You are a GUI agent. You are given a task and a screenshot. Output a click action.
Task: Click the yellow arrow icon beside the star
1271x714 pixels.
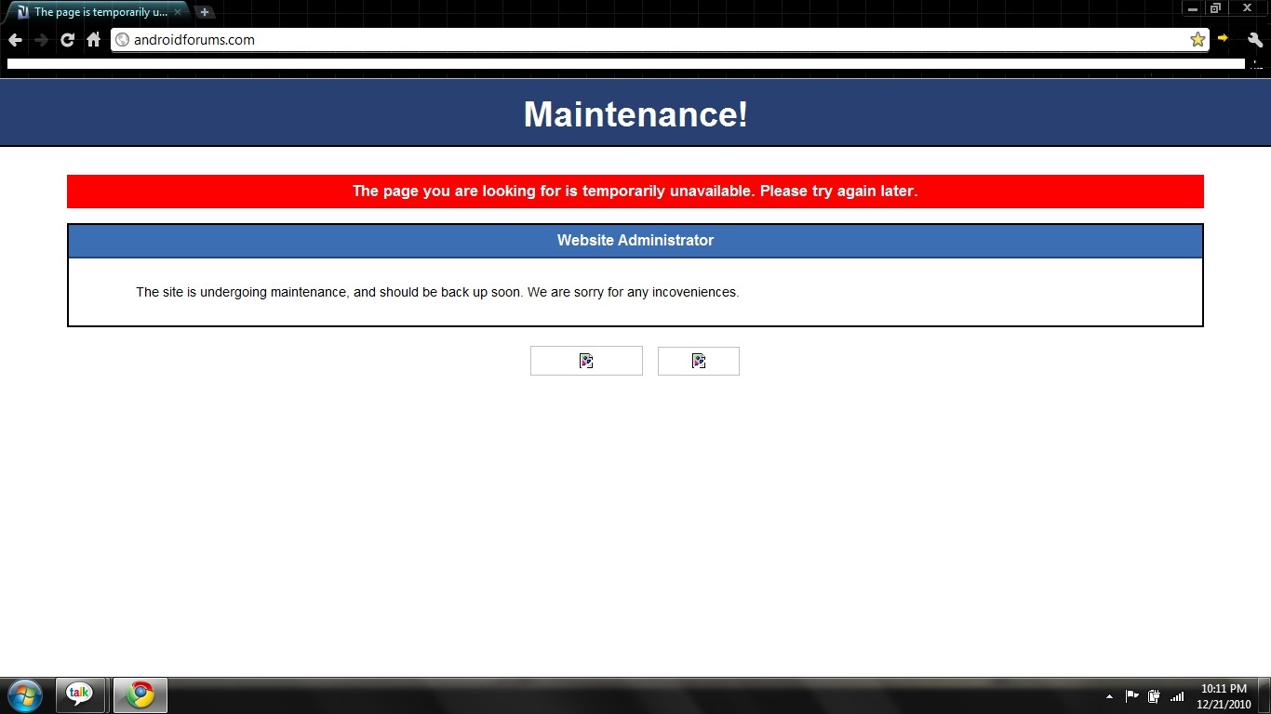[1224, 39]
